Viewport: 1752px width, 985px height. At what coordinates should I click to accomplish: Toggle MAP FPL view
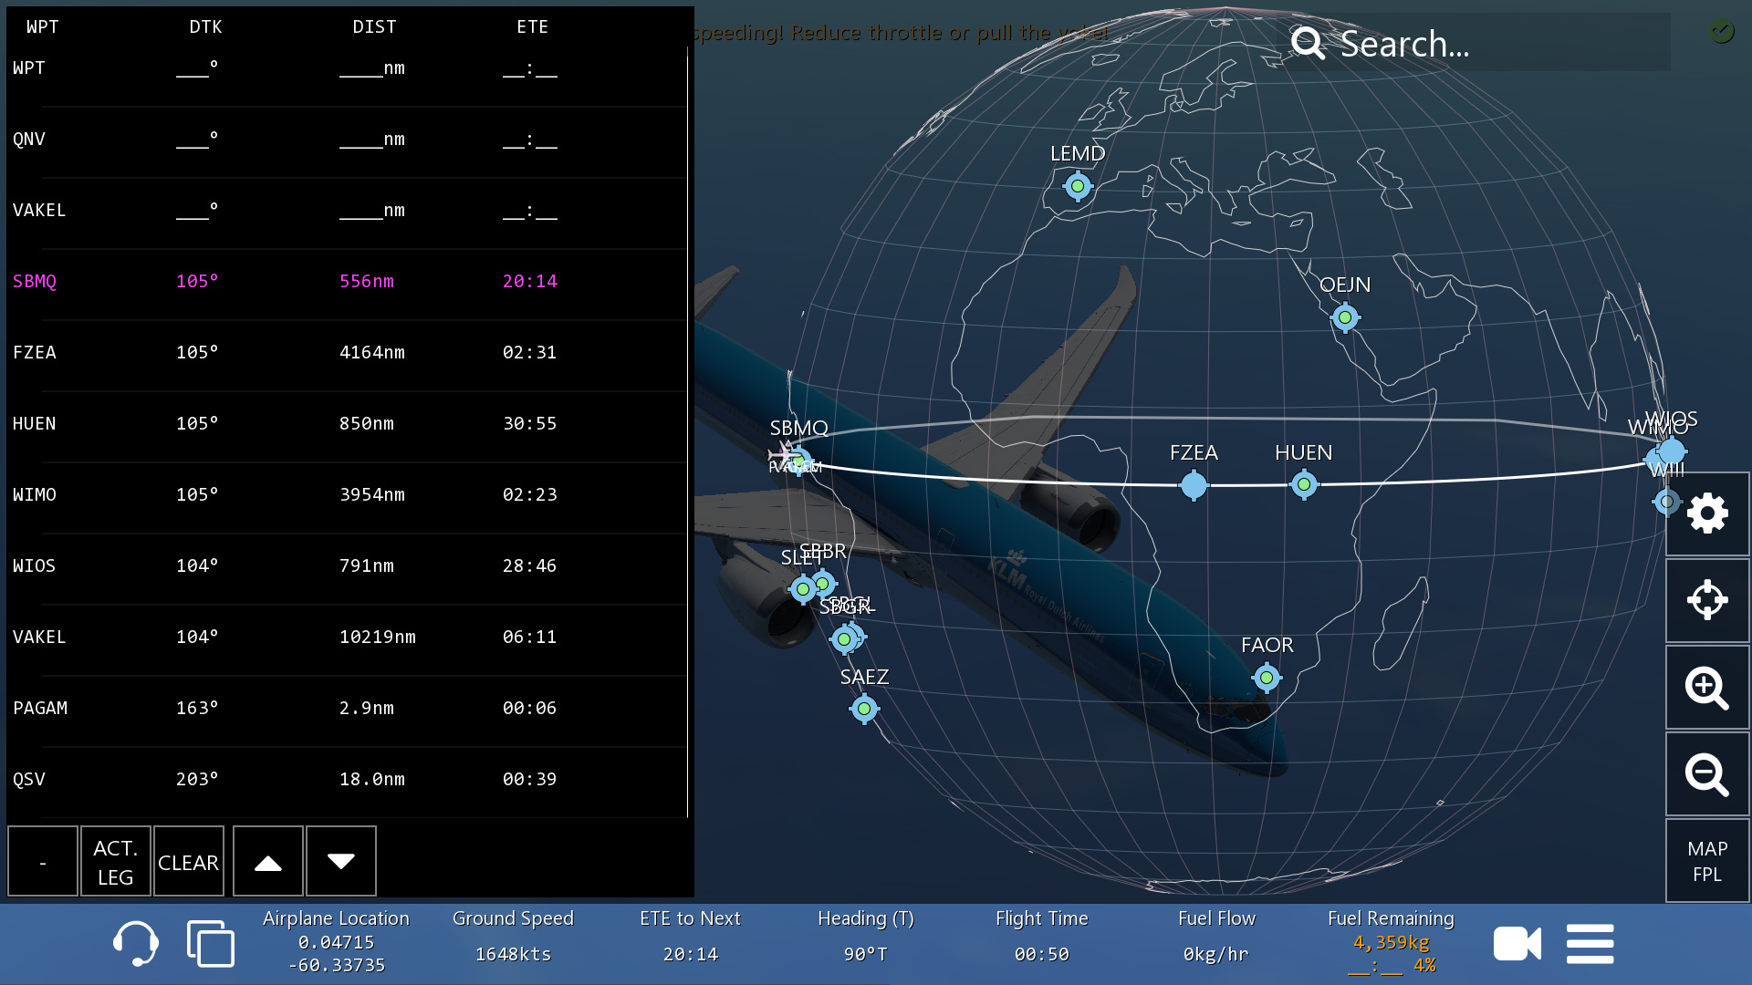coord(1706,861)
